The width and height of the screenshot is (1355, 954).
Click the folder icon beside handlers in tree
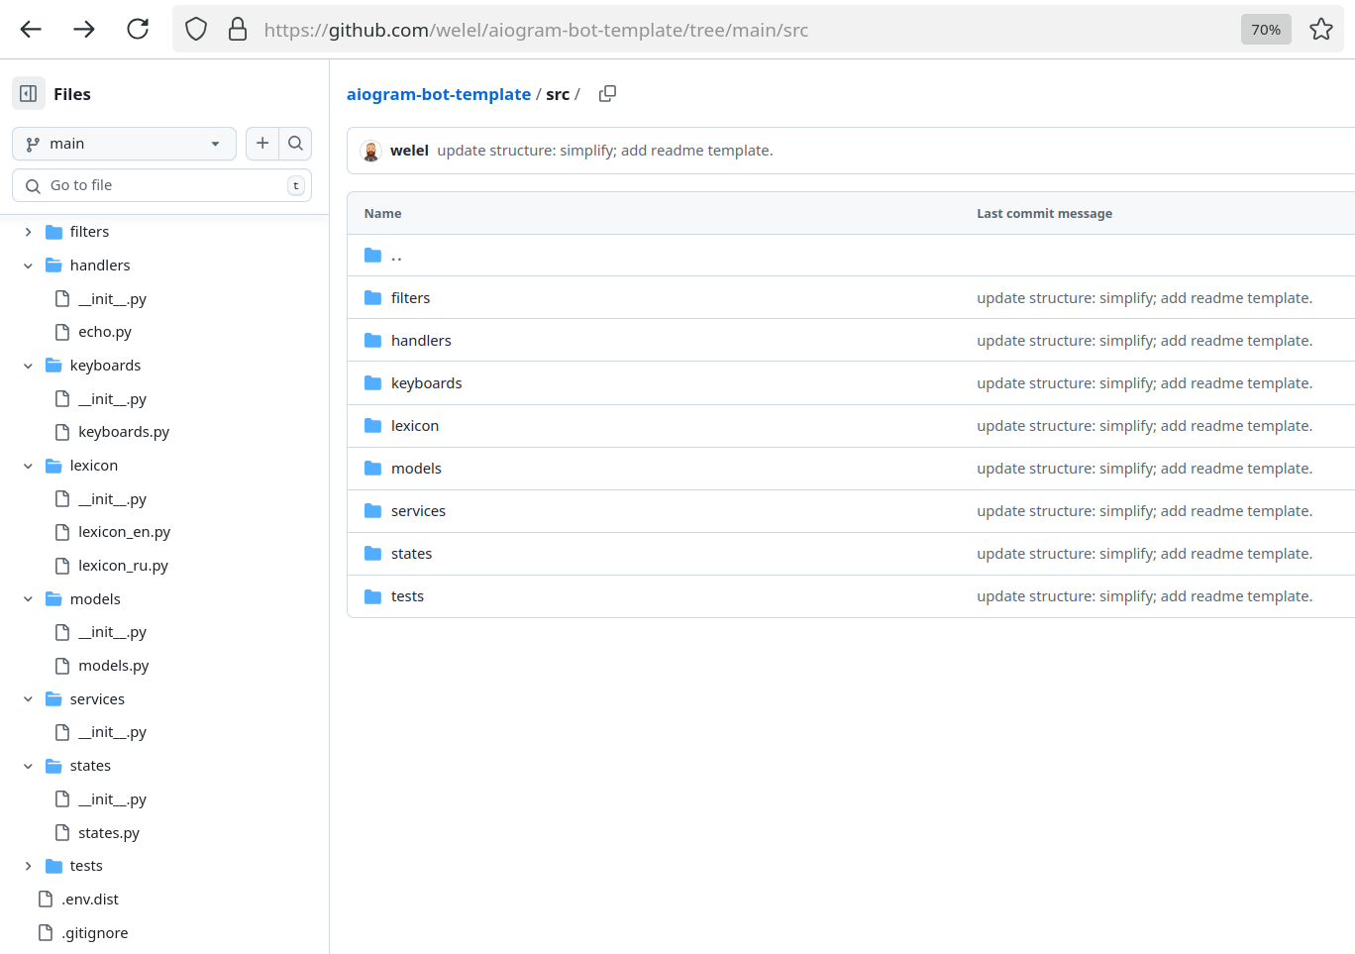pos(53,265)
